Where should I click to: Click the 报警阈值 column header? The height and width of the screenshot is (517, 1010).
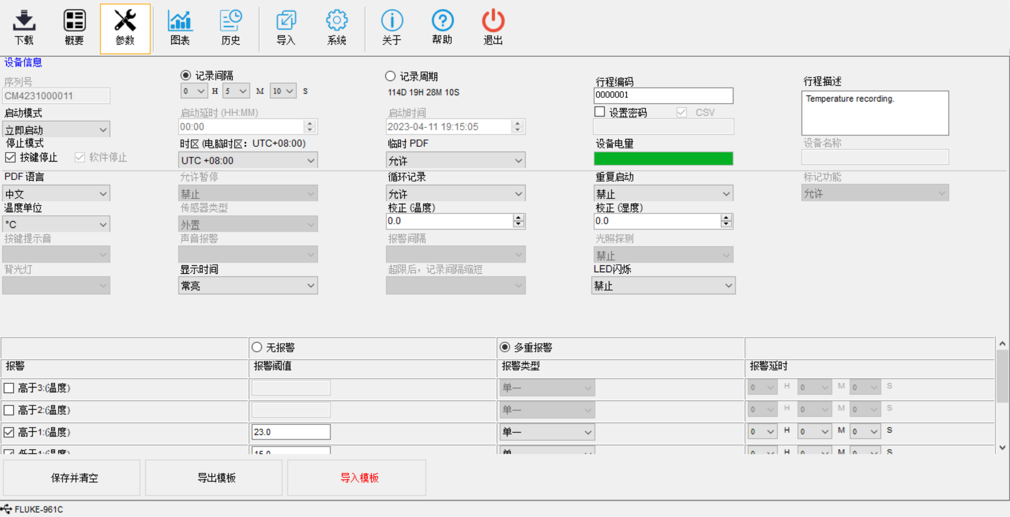pyautogui.click(x=273, y=366)
